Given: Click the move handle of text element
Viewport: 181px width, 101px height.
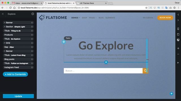Looking at the screenshot, I should click(64, 42).
